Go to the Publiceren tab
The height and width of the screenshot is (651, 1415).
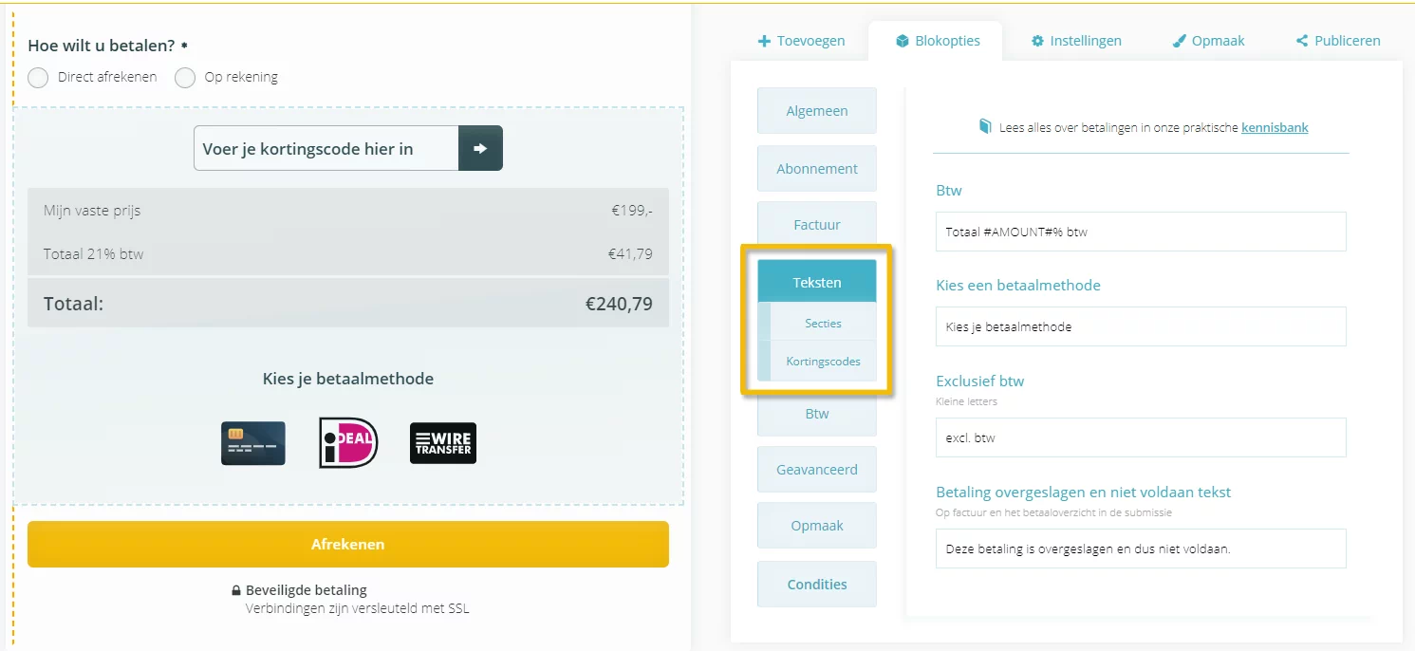point(1337,41)
